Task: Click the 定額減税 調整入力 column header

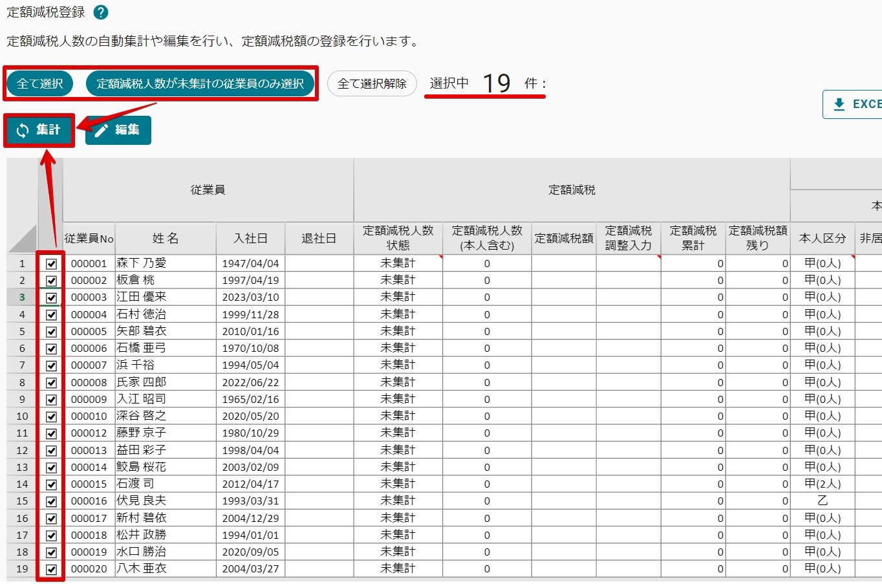Action: [x=629, y=239]
